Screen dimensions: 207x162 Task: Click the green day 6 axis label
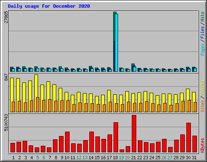point(44,158)
